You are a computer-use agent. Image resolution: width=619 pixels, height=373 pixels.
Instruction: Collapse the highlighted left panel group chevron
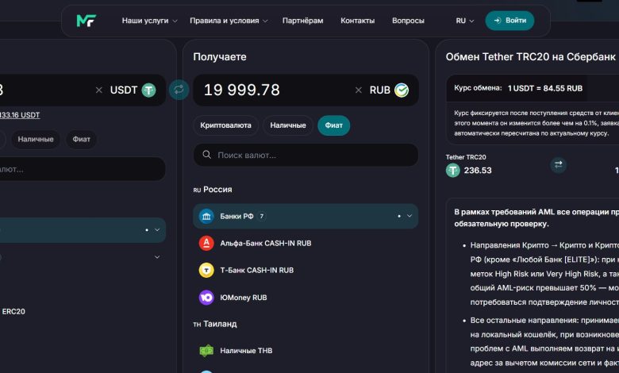(157, 229)
